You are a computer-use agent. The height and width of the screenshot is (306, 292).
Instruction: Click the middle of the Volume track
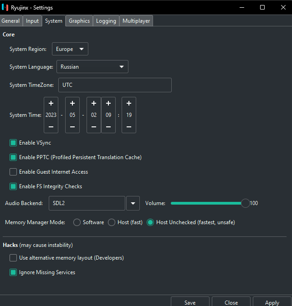tap(208, 203)
